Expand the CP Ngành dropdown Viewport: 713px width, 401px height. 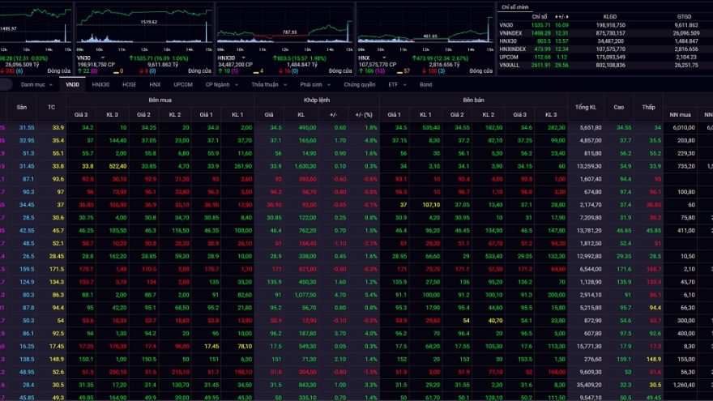222,84
